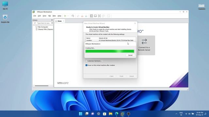Open the Chat taskbar icon
Image resolution: width=209 pixels, height=117 pixels.
pyautogui.click(x=93, y=114)
